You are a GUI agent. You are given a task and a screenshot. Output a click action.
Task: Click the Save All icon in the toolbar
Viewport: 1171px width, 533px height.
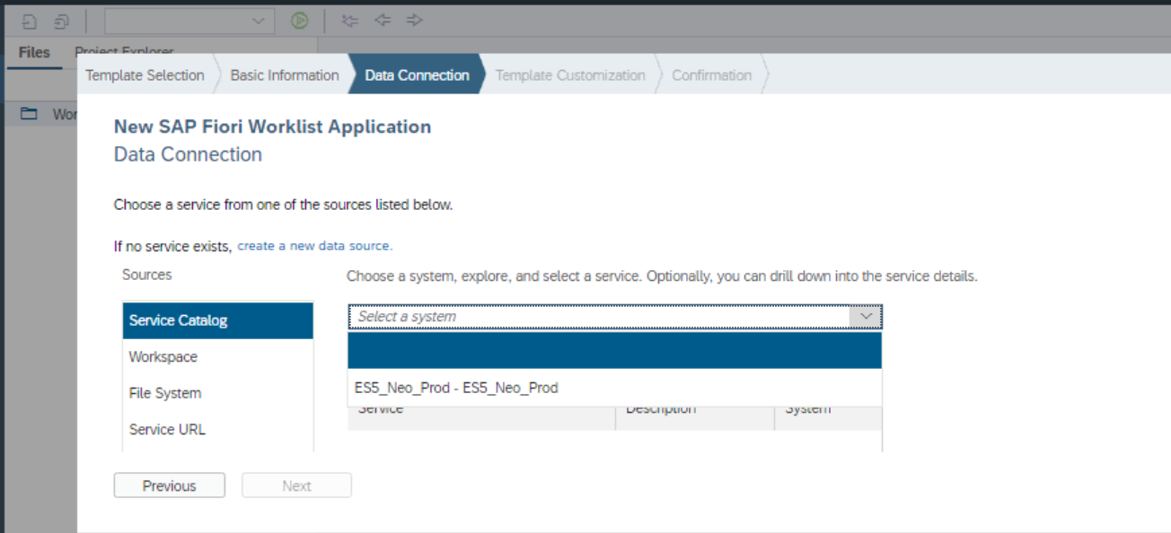click(61, 20)
